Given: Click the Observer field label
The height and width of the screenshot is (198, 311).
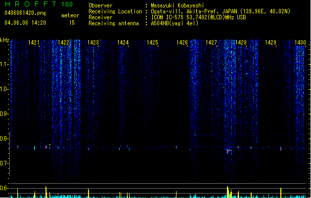Looking at the screenshot, I should (x=100, y=5).
